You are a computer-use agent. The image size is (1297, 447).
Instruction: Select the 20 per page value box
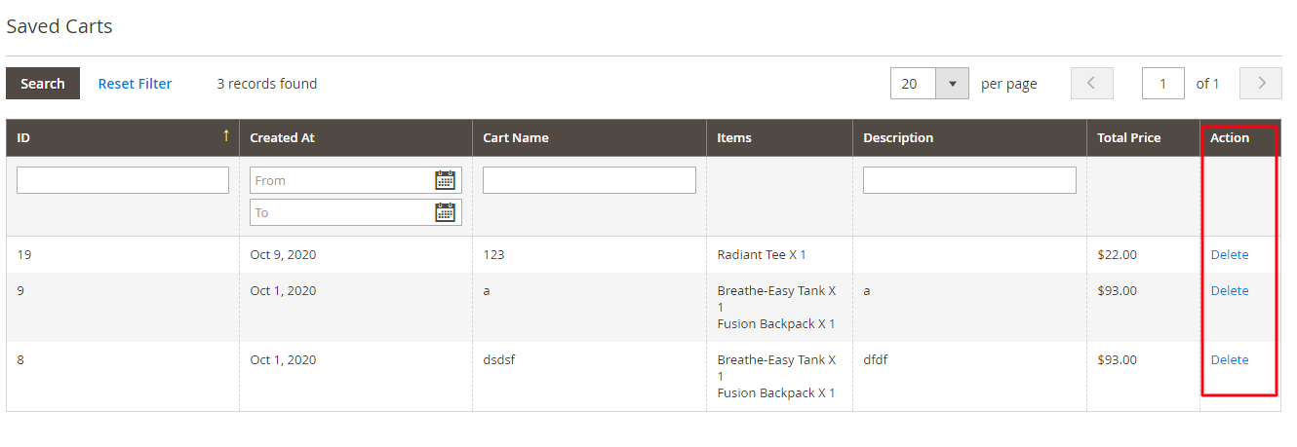click(x=914, y=84)
